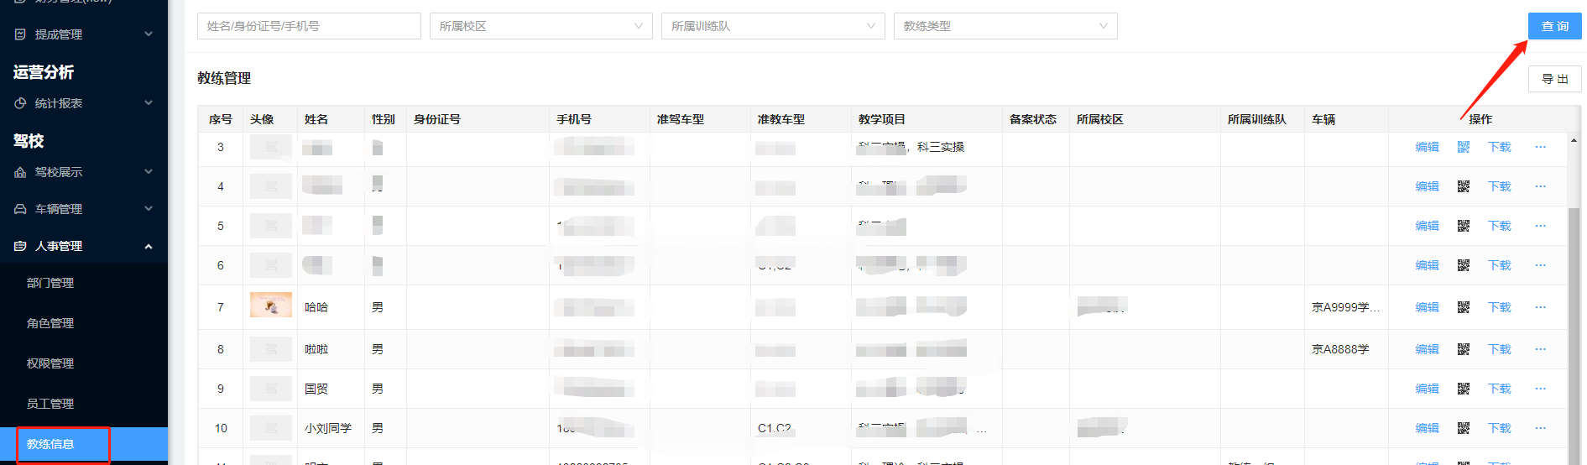
Task: Click the name cell 小刘同学
Action: (x=328, y=428)
